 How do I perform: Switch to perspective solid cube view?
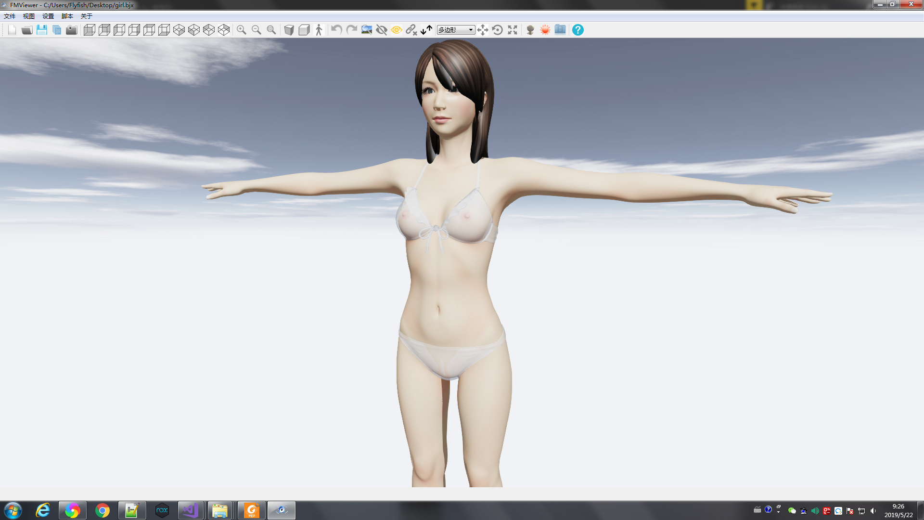289,30
